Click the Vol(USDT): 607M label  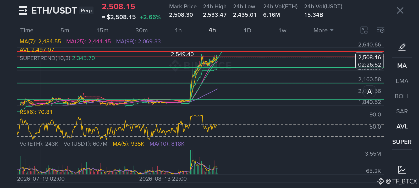[x=85, y=144]
